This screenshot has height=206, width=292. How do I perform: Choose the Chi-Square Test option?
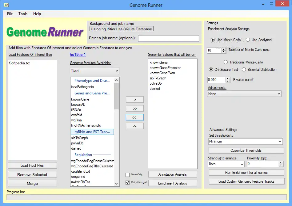point(211,70)
